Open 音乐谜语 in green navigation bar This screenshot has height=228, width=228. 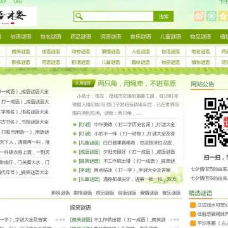pyautogui.click(x=141, y=37)
